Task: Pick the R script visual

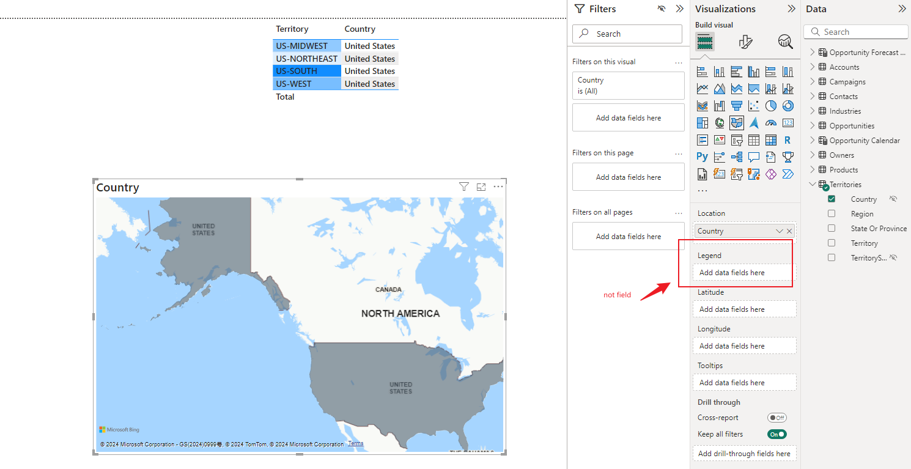Action: pos(787,140)
